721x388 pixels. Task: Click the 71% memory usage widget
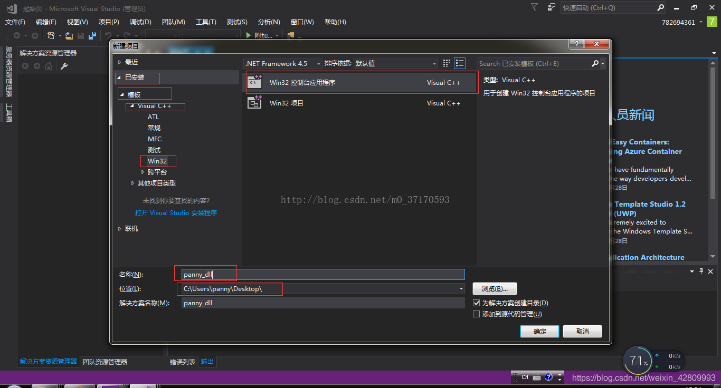(638, 361)
